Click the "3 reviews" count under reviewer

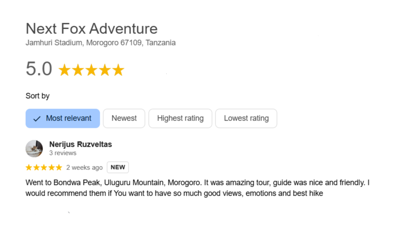tap(63, 153)
